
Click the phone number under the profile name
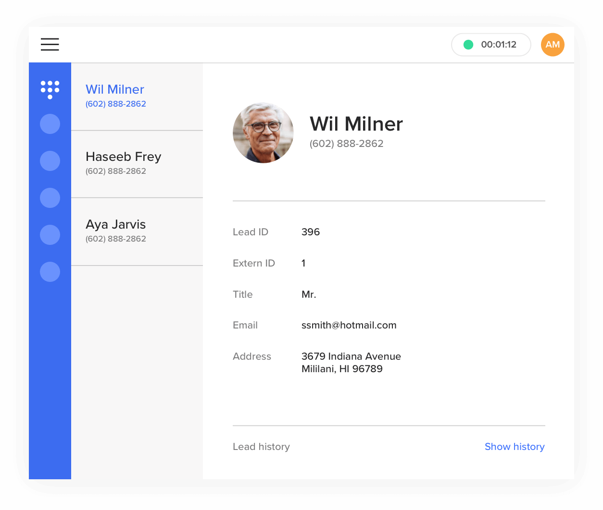click(x=346, y=144)
